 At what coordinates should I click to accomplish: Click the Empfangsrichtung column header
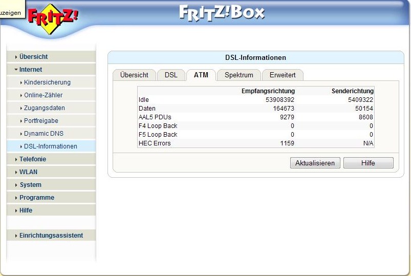click(x=268, y=91)
